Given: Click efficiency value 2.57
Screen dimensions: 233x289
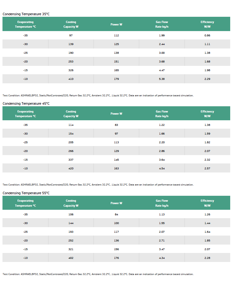Looking at the screenshot, I should tap(207, 168).
